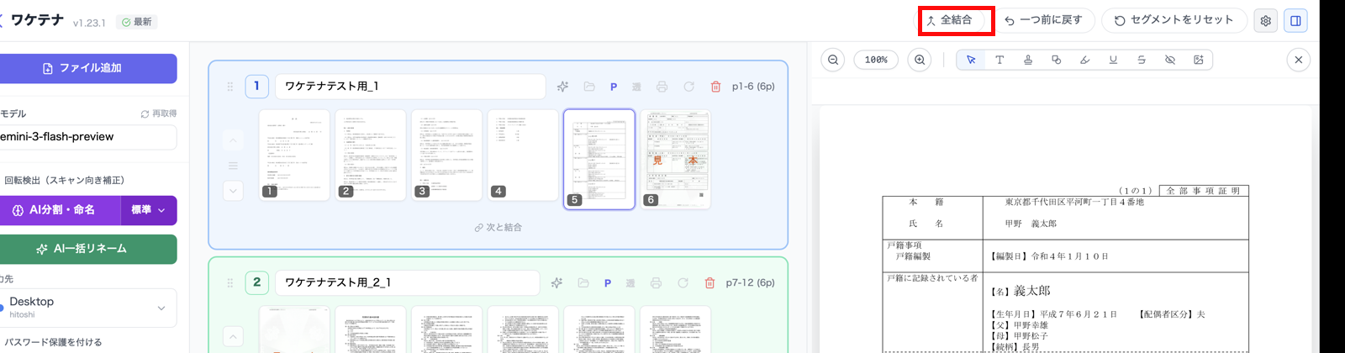1345x353 pixels.
Task: Click move-up chevron in segment 2
Action: [234, 337]
